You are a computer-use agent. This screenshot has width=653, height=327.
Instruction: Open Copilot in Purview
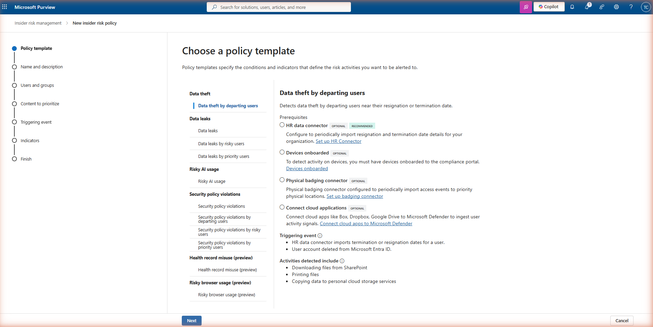tap(548, 6)
